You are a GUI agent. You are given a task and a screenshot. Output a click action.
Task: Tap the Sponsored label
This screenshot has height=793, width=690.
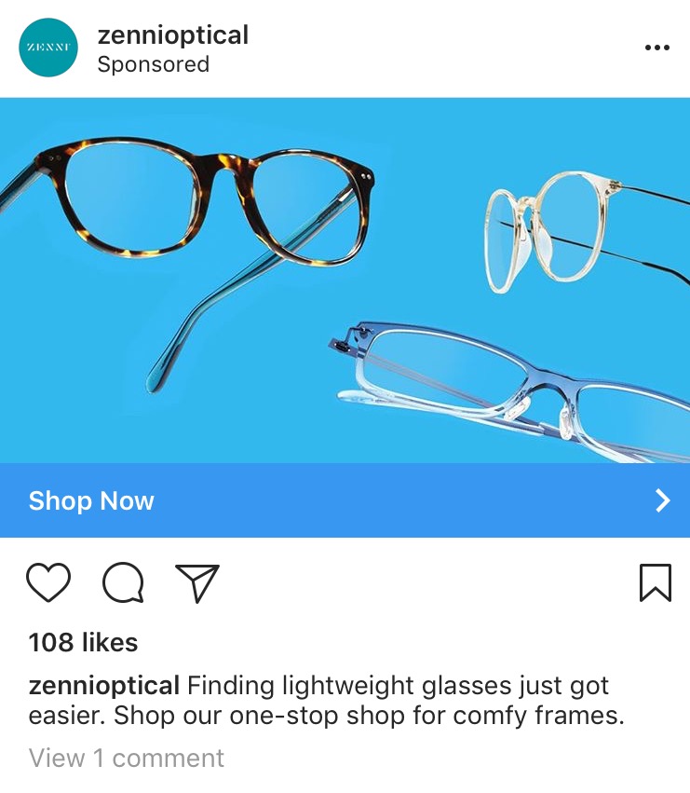pyautogui.click(x=153, y=64)
